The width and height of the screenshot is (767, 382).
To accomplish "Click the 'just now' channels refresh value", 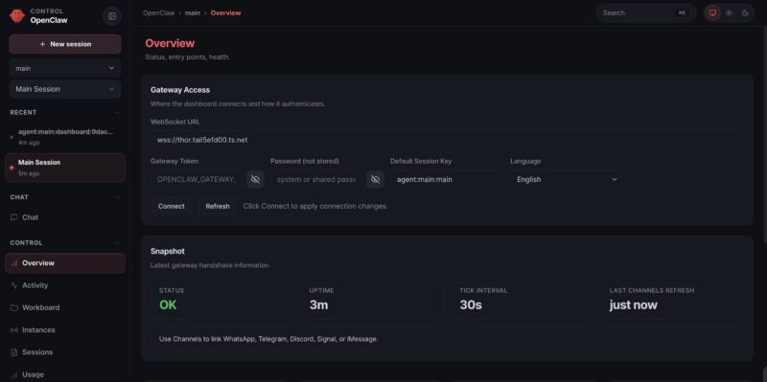I will point(633,305).
